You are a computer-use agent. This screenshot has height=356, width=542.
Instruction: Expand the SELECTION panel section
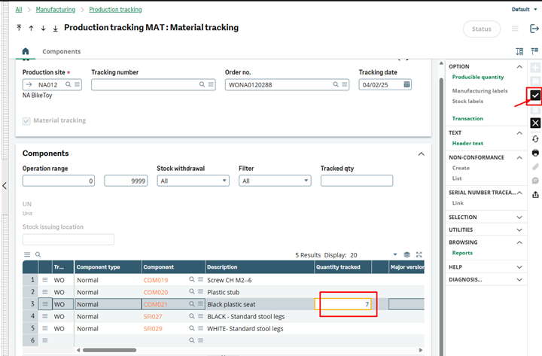[x=519, y=217]
